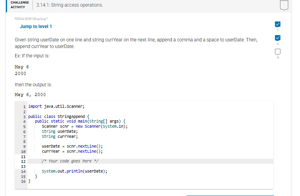
Task: Click the example input text '2000'
Action: tap(20, 73)
